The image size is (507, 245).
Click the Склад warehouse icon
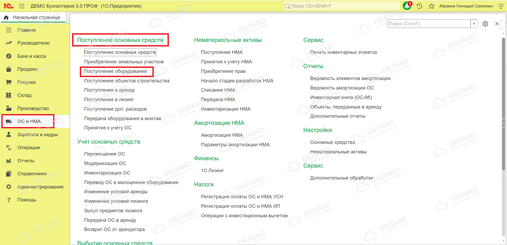pyautogui.click(x=9, y=95)
